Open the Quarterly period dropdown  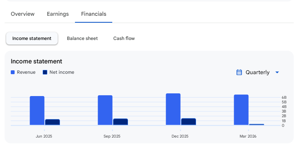(x=258, y=72)
